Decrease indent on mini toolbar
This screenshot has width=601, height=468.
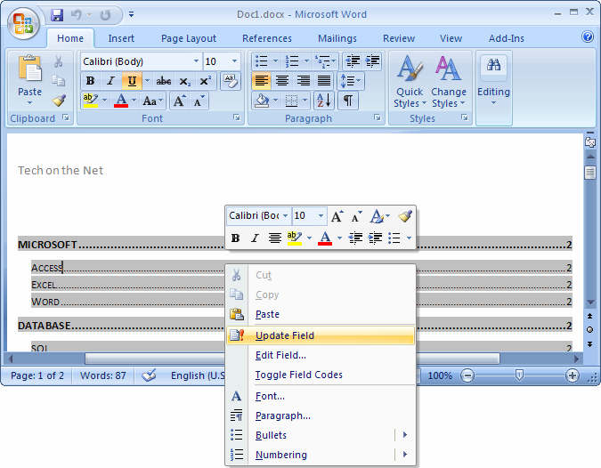(355, 238)
